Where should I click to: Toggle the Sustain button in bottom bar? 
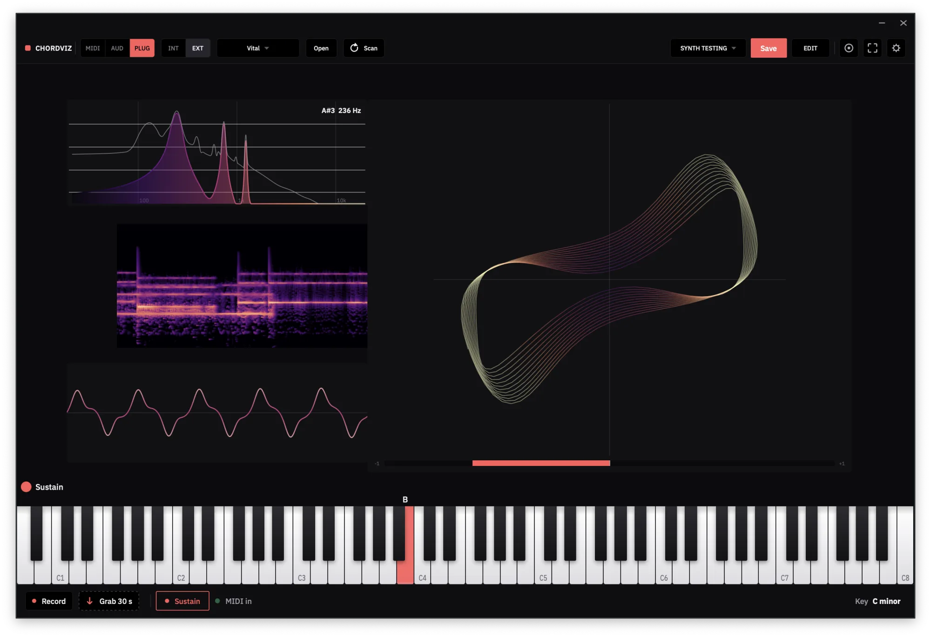[x=182, y=601]
